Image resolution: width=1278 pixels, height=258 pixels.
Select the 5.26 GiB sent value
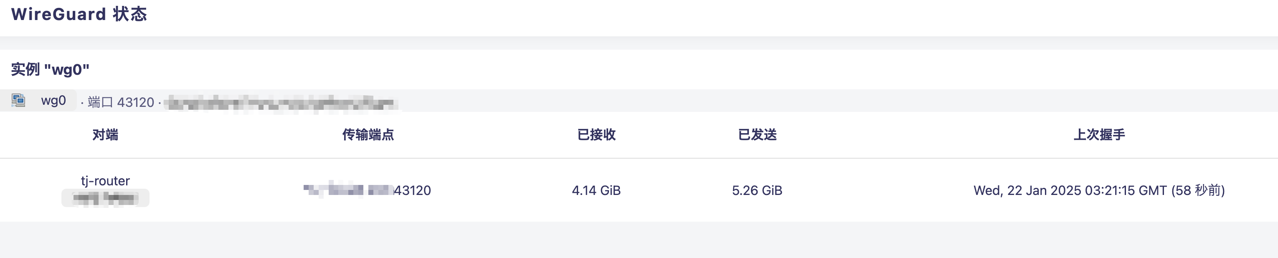click(757, 190)
